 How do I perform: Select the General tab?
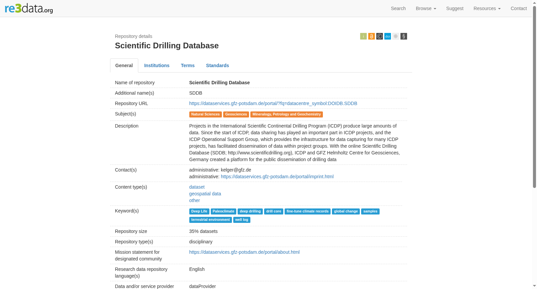pyautogui.click(x=124, y=65)
